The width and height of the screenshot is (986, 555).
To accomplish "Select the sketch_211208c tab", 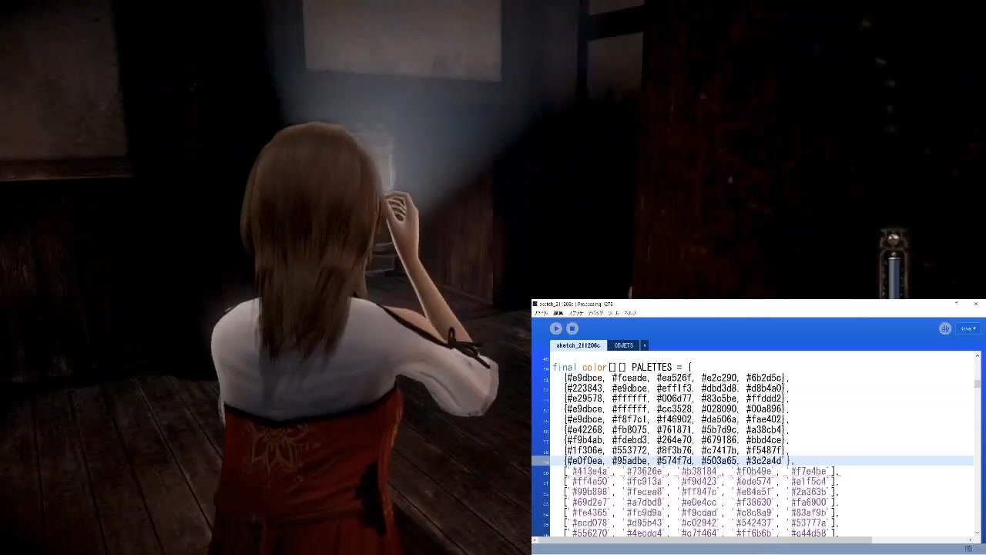I will [x=578, y=345].
